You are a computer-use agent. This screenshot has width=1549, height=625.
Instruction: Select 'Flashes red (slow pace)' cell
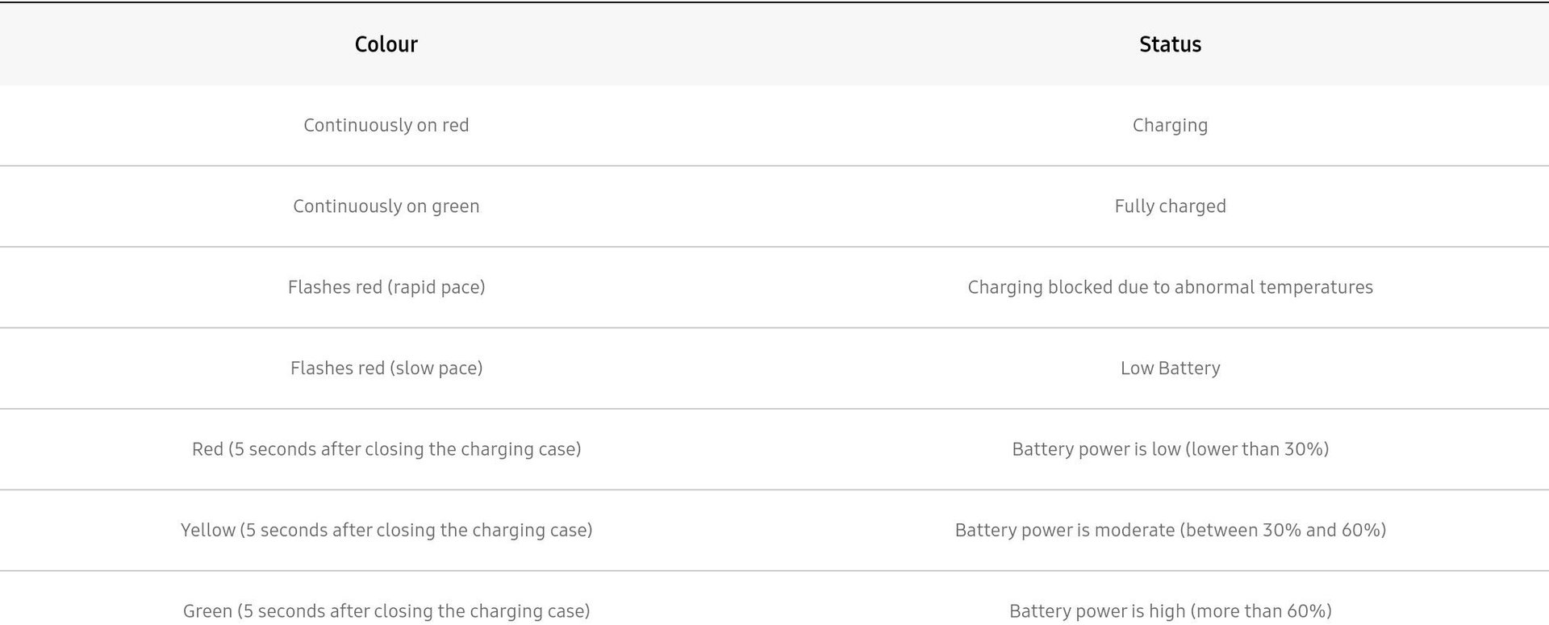click(386, 369)
